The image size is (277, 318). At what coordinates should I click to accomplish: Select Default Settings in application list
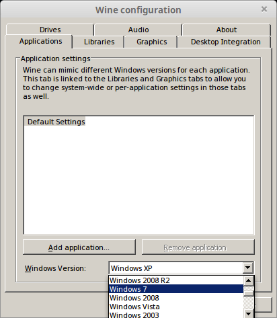click(x=56, y=122)
